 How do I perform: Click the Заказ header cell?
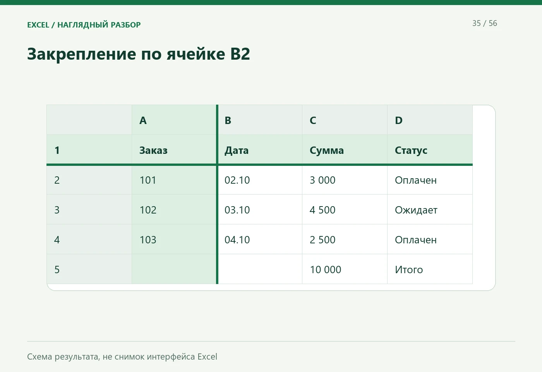click(174, 150)
